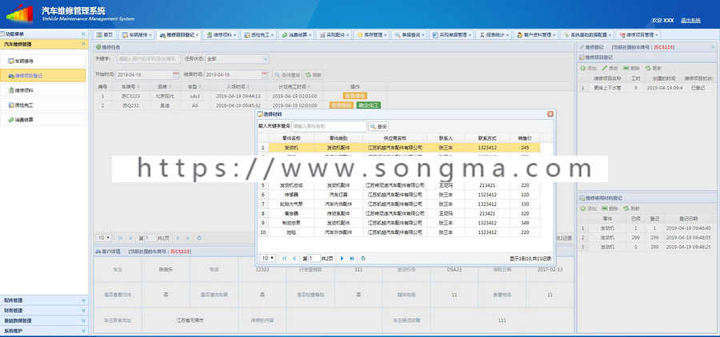Select the 发动机总成 row in material list
Viewport: 720px width, 337px height.
(x=399, y=185)
